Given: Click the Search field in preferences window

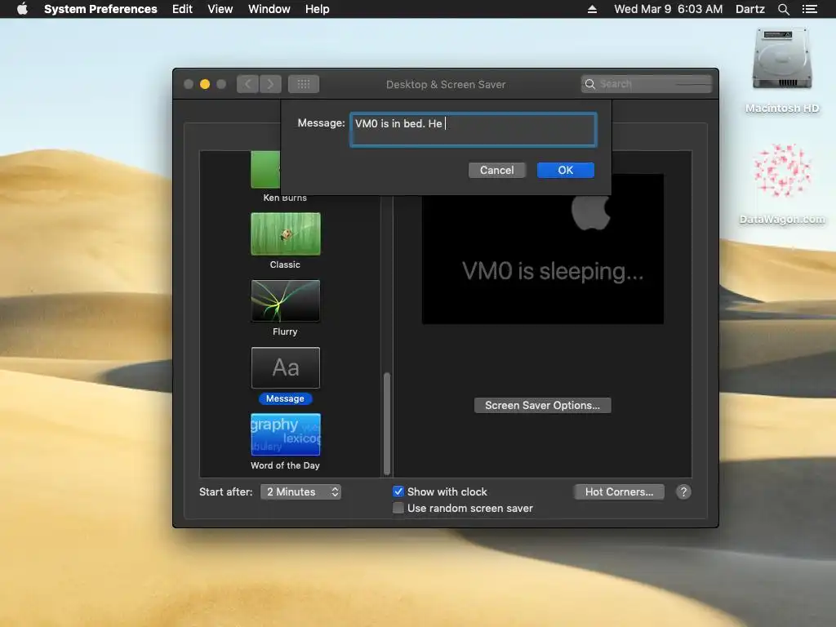Looking at the screenshot, I should [x=647, y=84].
